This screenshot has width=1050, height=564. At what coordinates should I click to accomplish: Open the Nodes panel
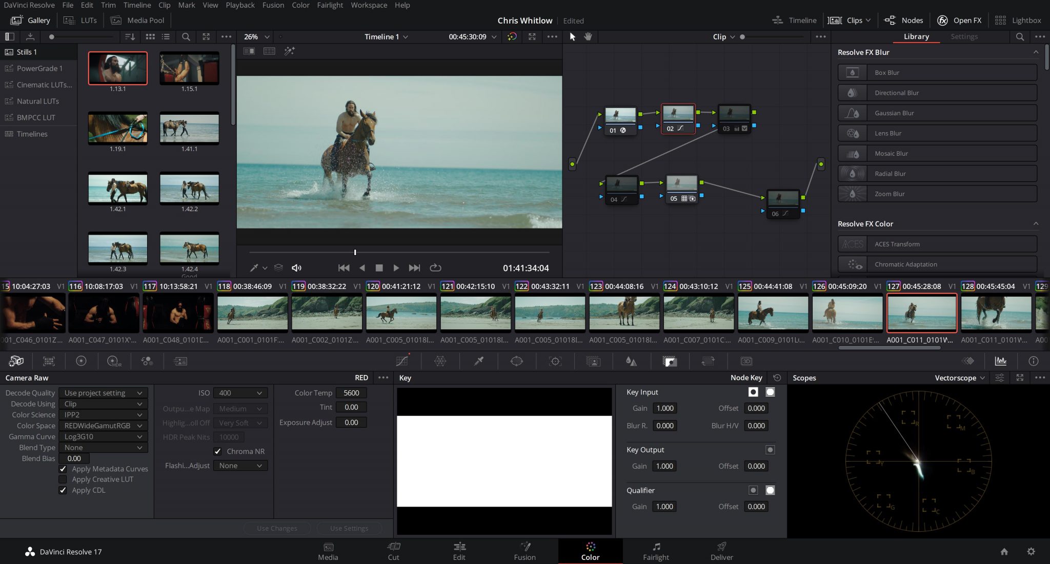pos(904,20)
